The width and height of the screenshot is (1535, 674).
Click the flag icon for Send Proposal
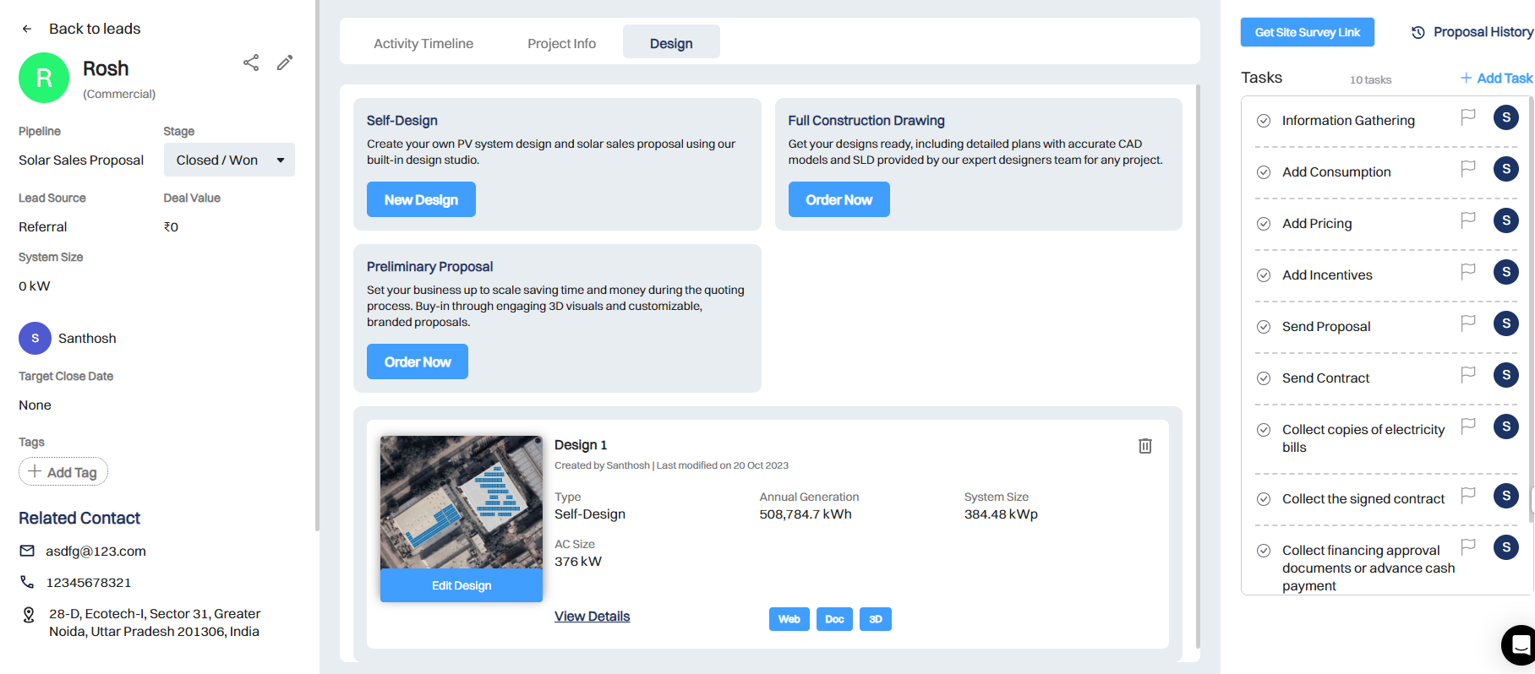tap(1468, 323)
